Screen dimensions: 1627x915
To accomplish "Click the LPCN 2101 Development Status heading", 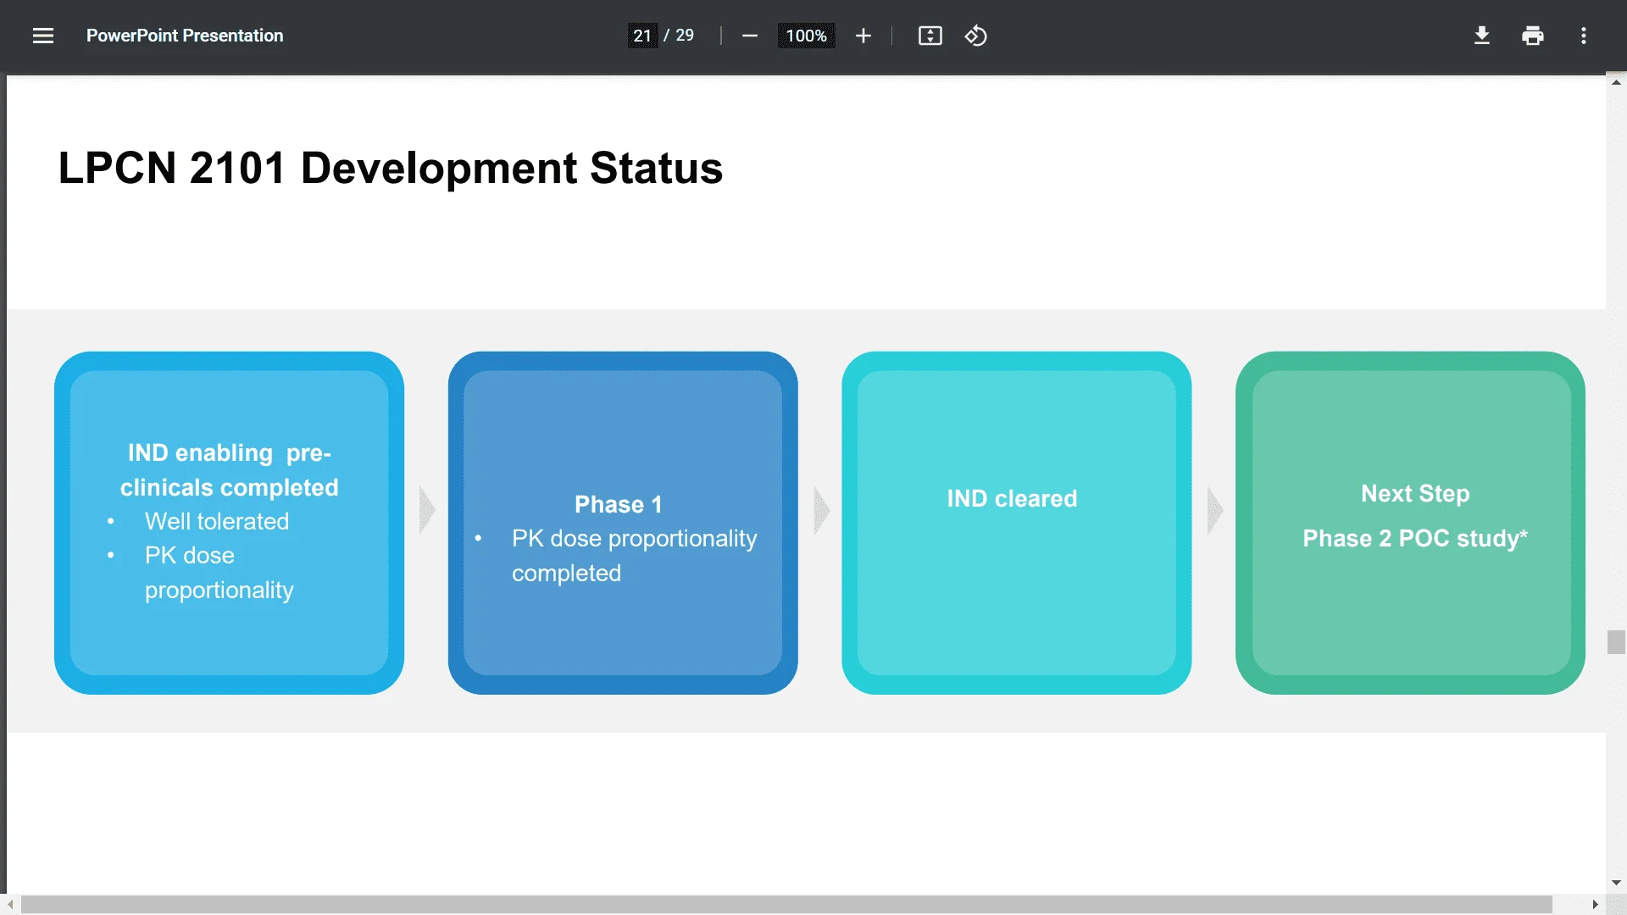I will [x=390, y=168].
